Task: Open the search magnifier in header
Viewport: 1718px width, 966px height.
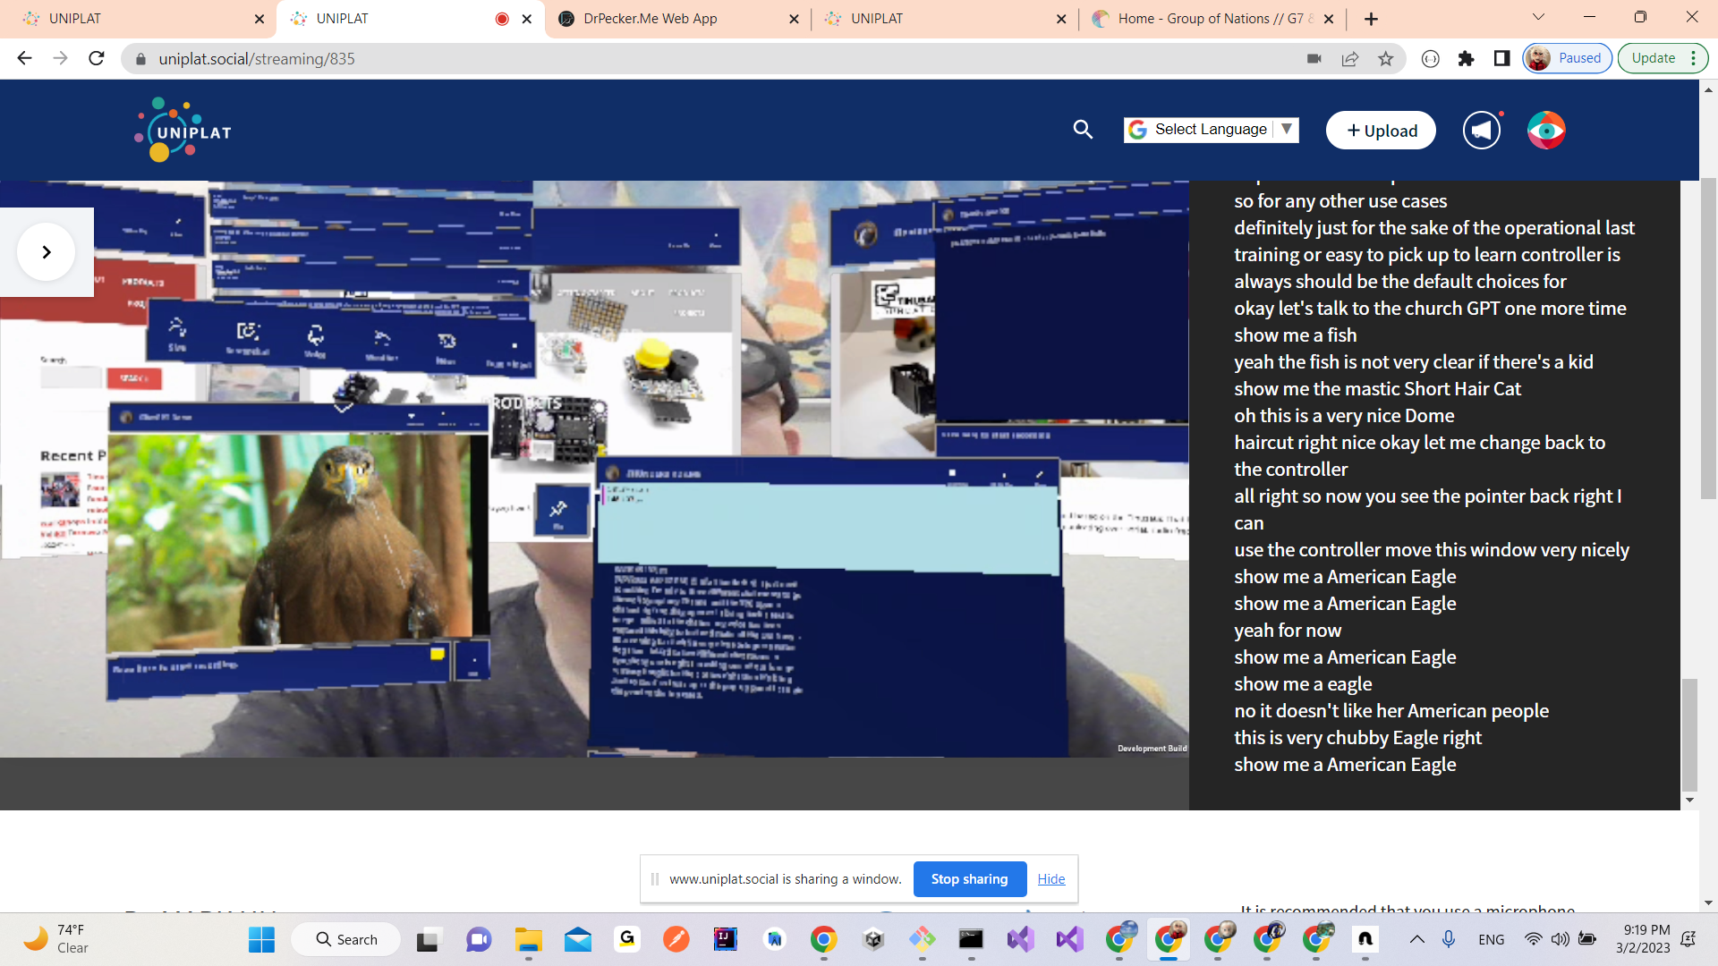Action: click(1083, 130)
